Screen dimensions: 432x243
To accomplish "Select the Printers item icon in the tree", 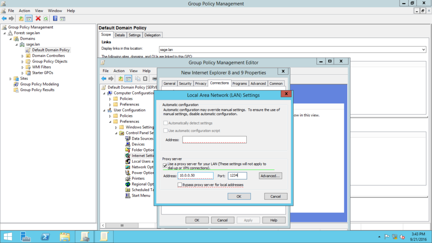I will click(128, 178).
